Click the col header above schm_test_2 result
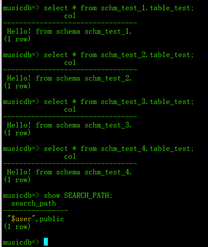The height and width of the screenshot is (247, 208). point(70,63)
